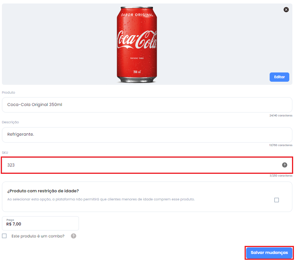Image resolution: width=297 pixels, height=264 pixels.
Task: Click the Editar image button
Action: 279,77
